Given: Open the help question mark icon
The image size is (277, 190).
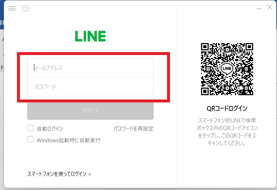Looking at the screenshot, I should pos(25,8).
